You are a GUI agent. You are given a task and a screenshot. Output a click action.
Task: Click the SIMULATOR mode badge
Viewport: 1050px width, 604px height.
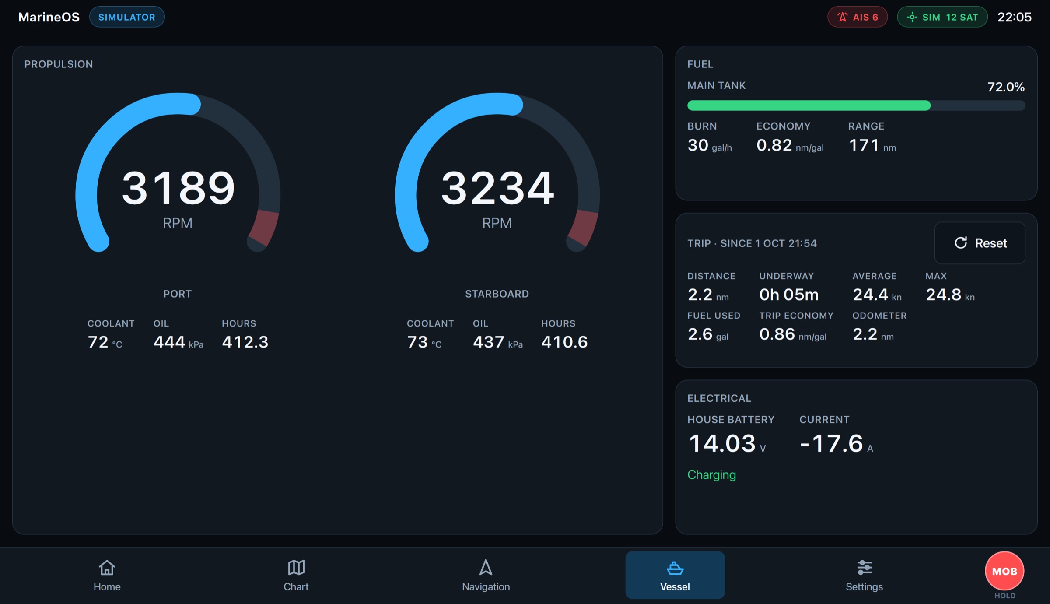(127, 17)
